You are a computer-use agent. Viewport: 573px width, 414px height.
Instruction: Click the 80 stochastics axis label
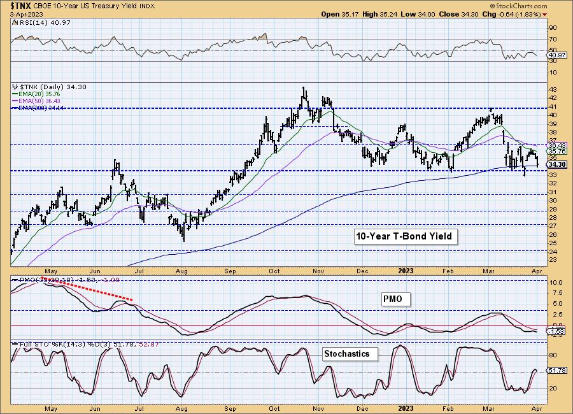point(553,355)
